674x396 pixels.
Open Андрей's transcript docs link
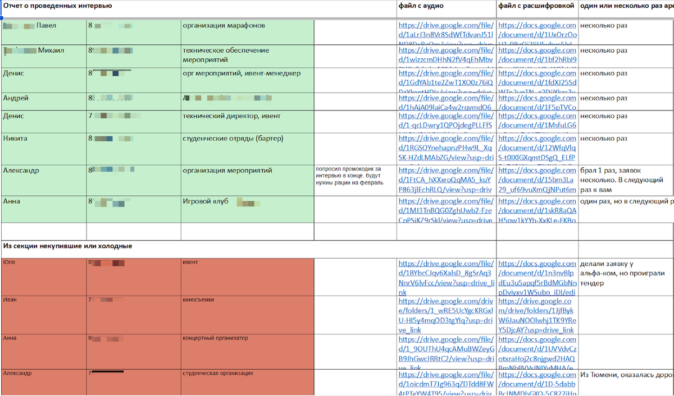click(x=538, y=103)
